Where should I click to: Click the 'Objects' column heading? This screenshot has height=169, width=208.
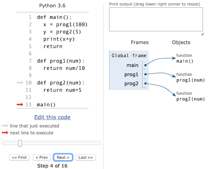tap(181, 42)
